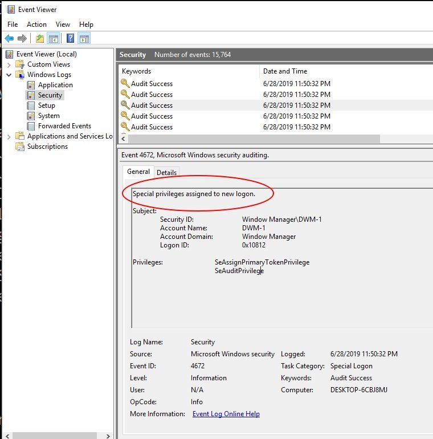This screenshot has height=439, width=433.
Task: Switch to the General tab
Action: (x=138, y=172)
